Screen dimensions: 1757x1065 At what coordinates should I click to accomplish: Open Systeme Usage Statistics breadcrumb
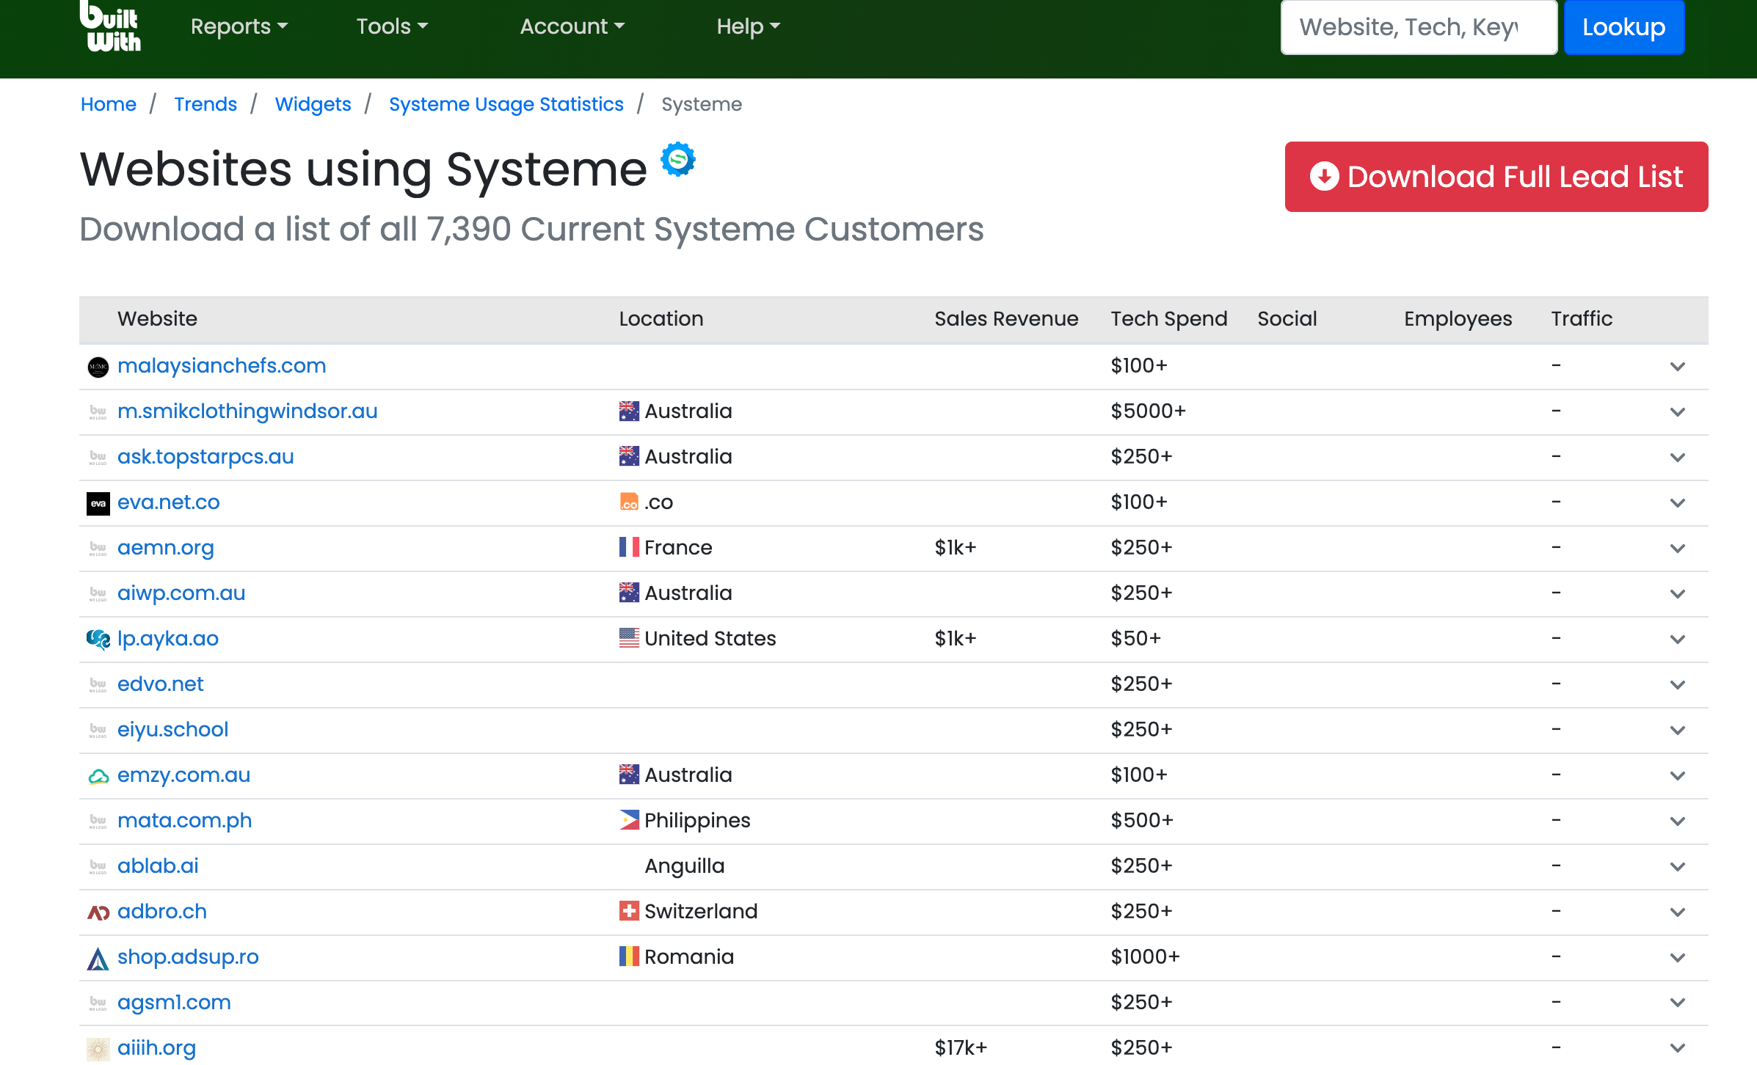click(506, 104)
